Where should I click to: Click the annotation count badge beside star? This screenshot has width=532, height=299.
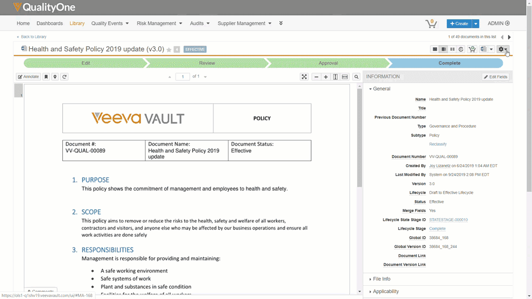point(177,50)
